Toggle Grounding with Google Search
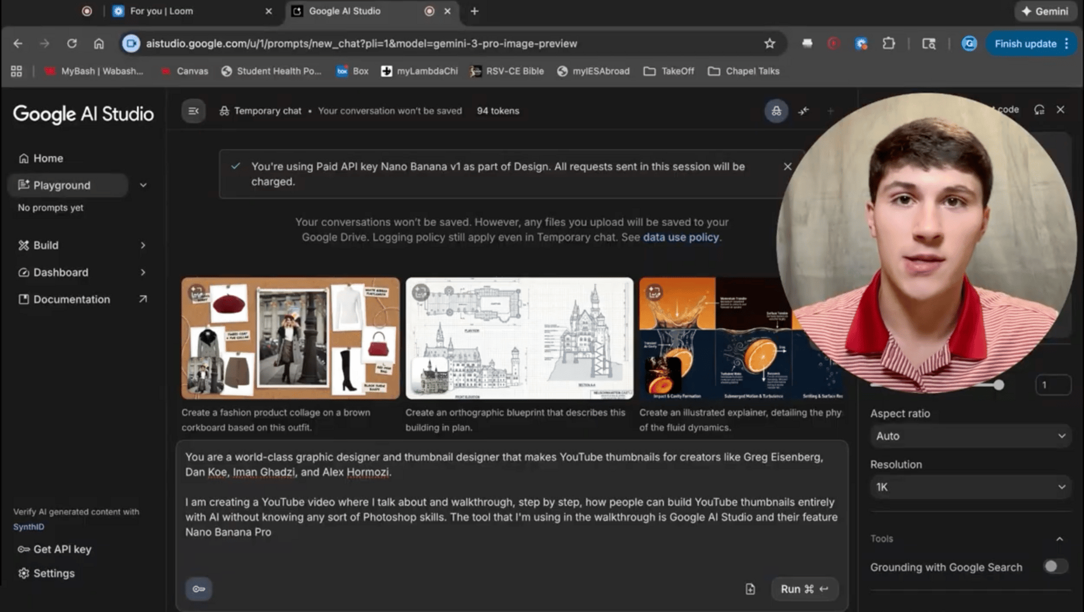Image resolution: width=1084 pixels, height=612 pixels. pyautogui.click(x=1055, y=566)
